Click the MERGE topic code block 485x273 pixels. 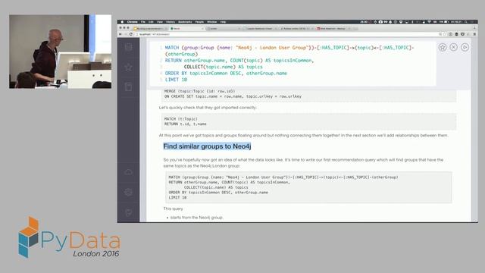tap(308, 95)
